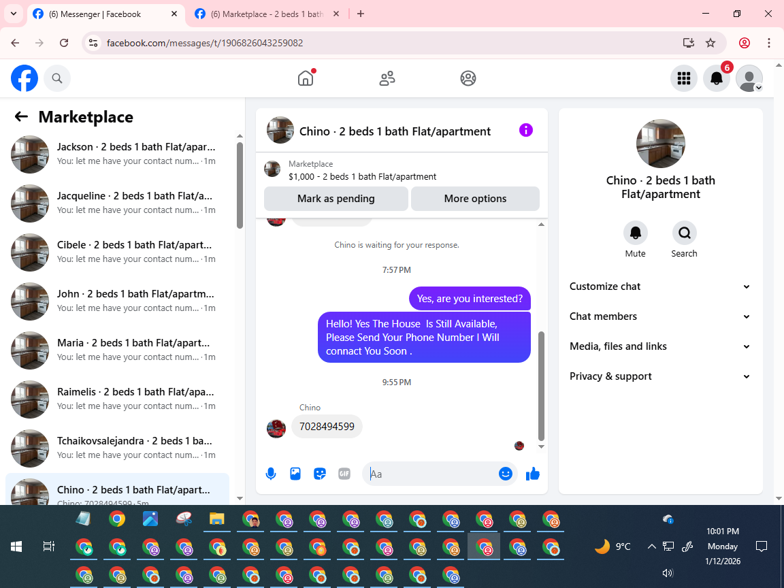The width and height of the screenshot is (784, 588).
Task: Go back using Marketplace back arrow
Action: pyautogui.click(x=21, y=116)
